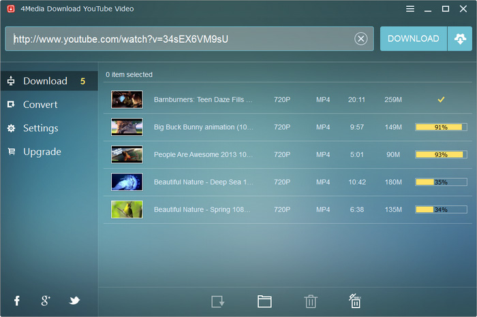Select the People Are Awesome thumbnail
477x317 pixels.
click(x=127, y=154)
